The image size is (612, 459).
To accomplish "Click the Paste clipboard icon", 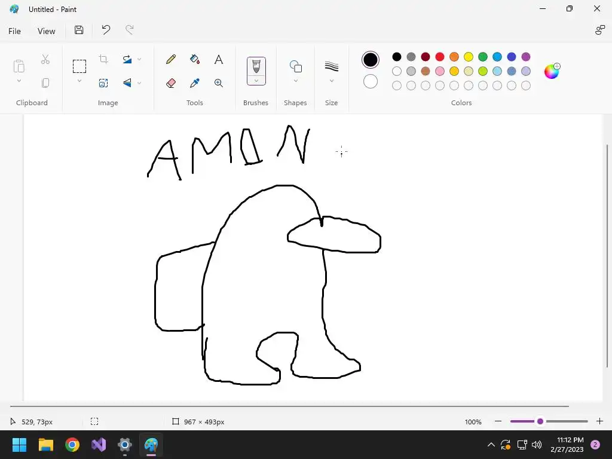I will tap(19, 66).
